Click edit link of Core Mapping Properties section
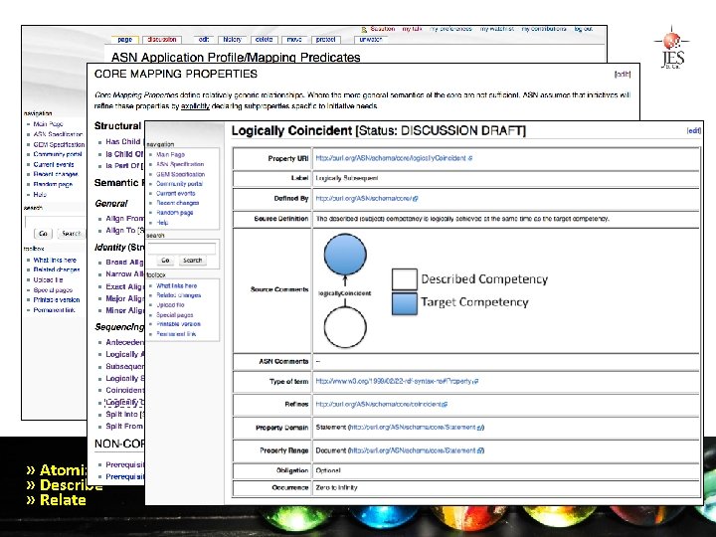 [623, 74]
